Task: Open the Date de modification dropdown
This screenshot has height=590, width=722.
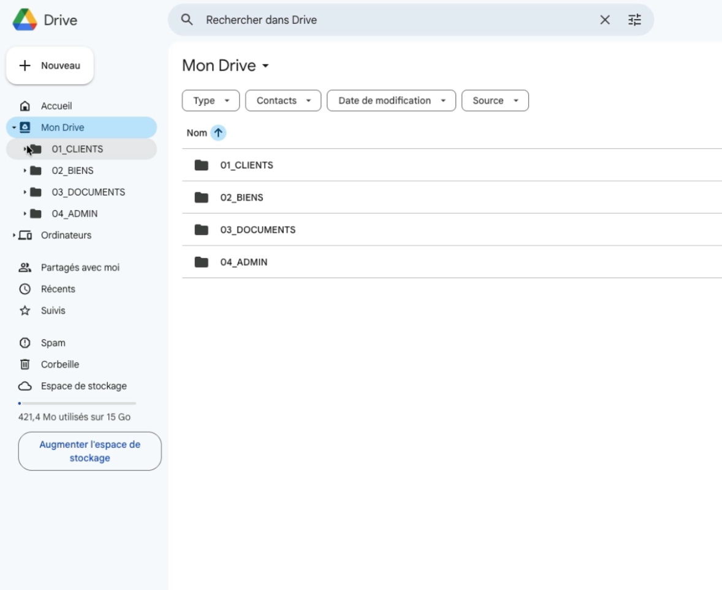Action: point(391,100)
